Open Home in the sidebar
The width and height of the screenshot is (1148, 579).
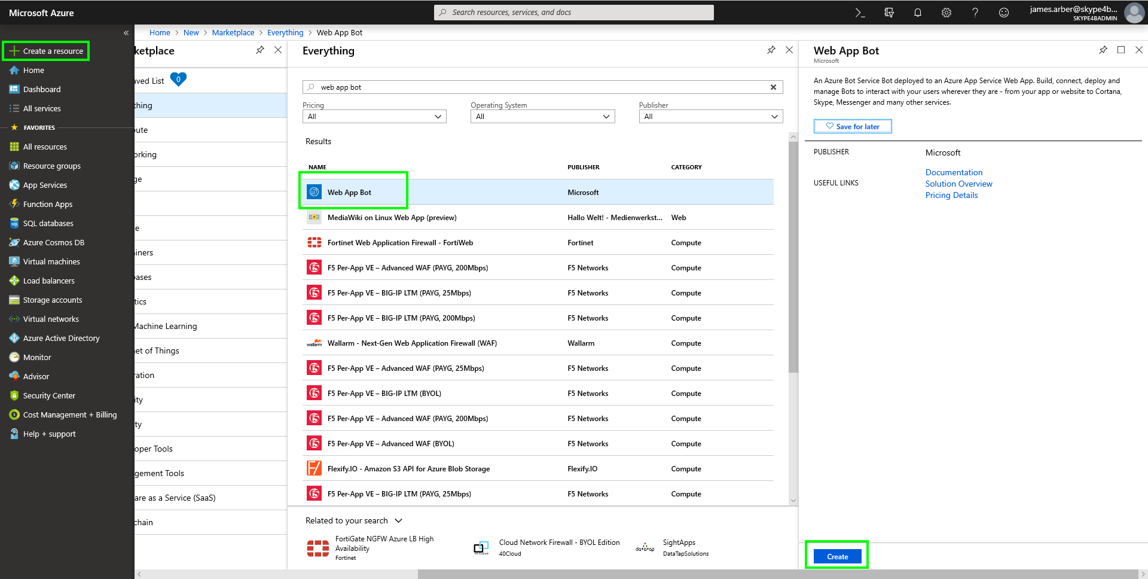tap(33, 70)
